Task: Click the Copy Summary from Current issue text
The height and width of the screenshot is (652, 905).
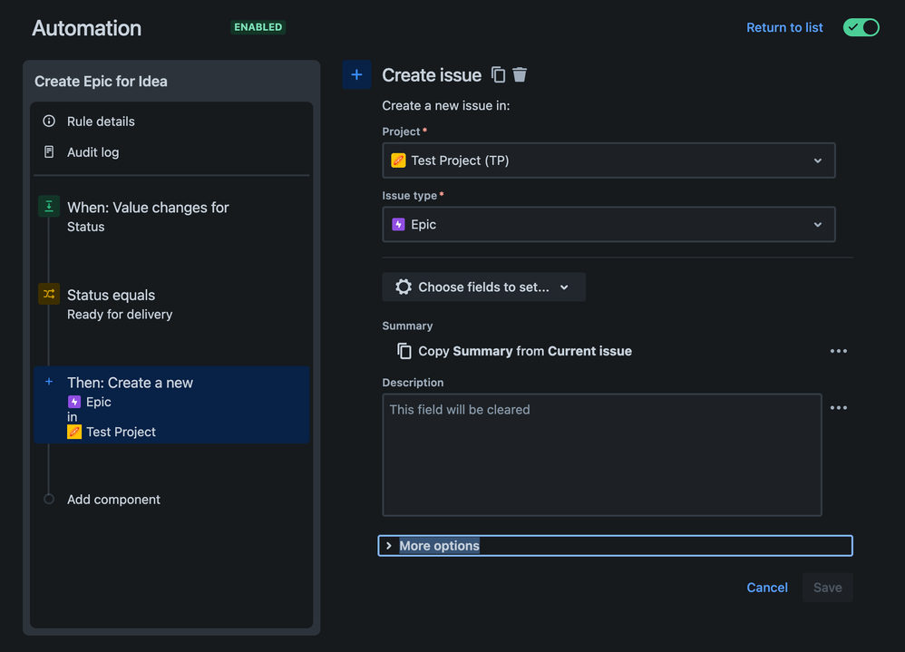Action: pos(525,351)
